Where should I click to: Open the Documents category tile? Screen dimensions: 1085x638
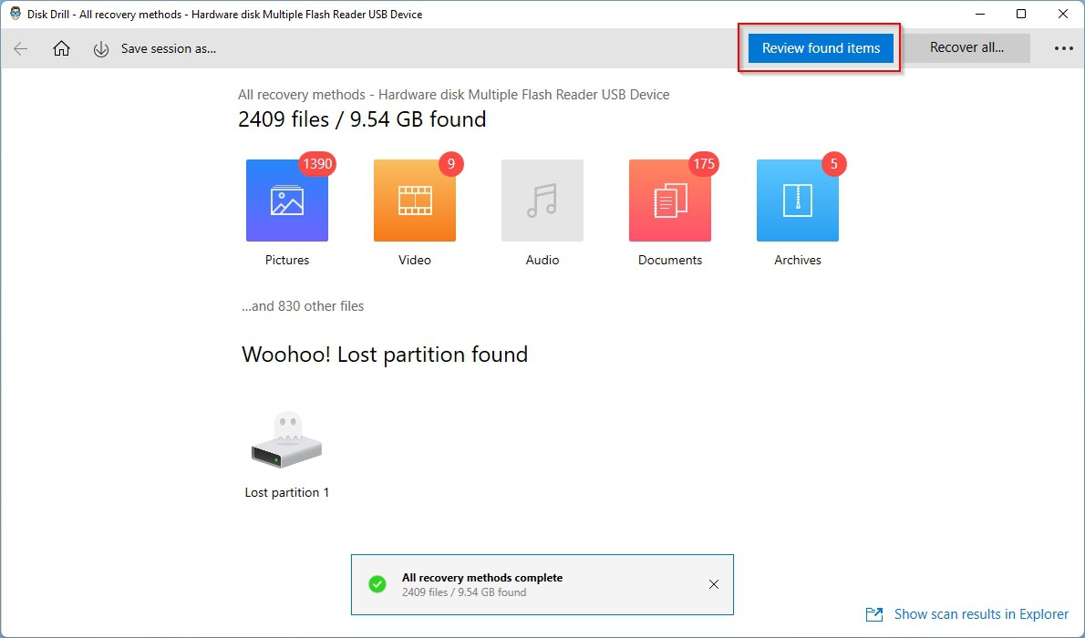point(670,201)
